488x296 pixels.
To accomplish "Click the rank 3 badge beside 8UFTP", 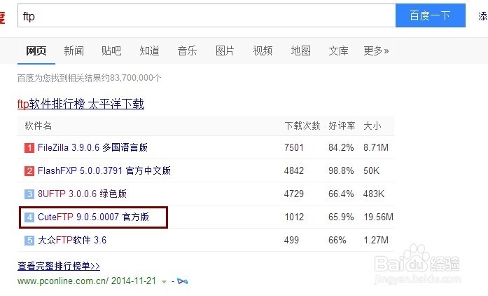I will (x=29, y=194).
